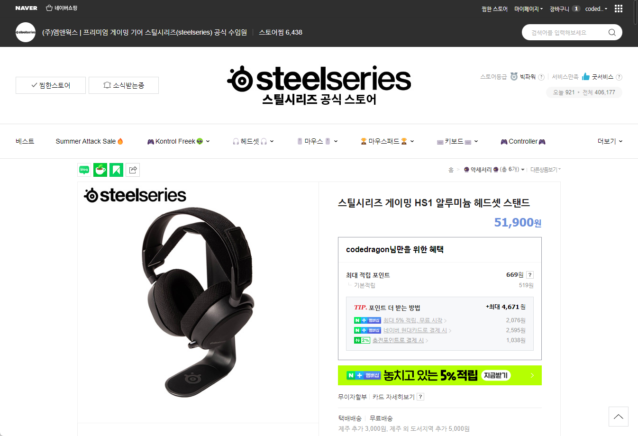638x436 pixels.
Task: Toggle the 찜한스토어 favorite store button
Action: click(51, 85)
